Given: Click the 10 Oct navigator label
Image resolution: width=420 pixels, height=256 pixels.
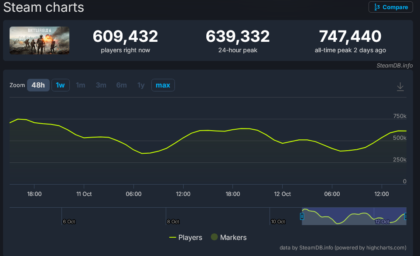Looking at the screenshot, I should [x=278, y=222].
